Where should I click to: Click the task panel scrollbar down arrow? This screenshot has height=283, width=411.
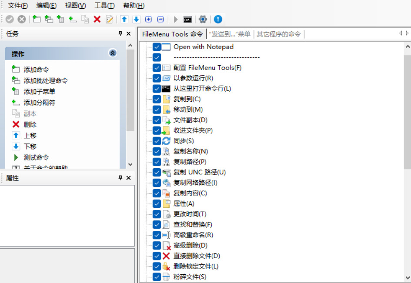click(130, 165)
